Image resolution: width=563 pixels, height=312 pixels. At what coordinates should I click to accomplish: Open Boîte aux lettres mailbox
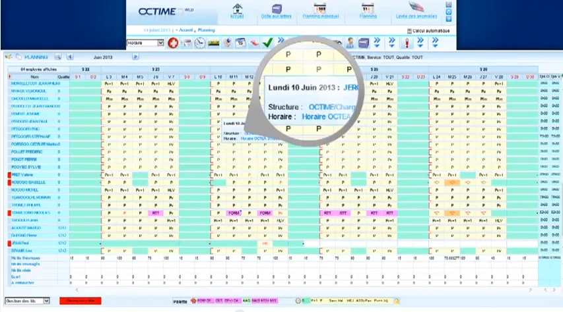(277, 9)
